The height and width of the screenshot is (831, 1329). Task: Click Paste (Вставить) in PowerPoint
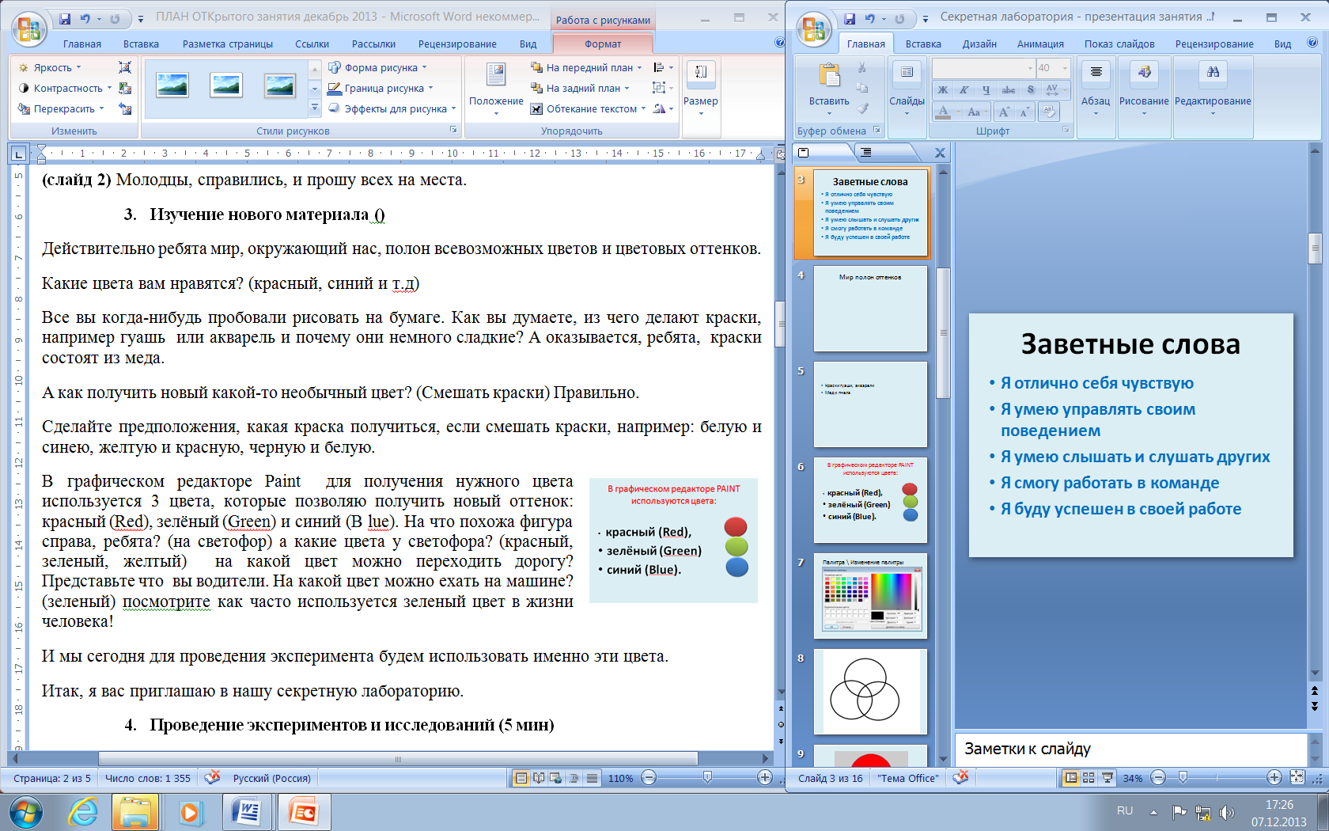(829, 85)
